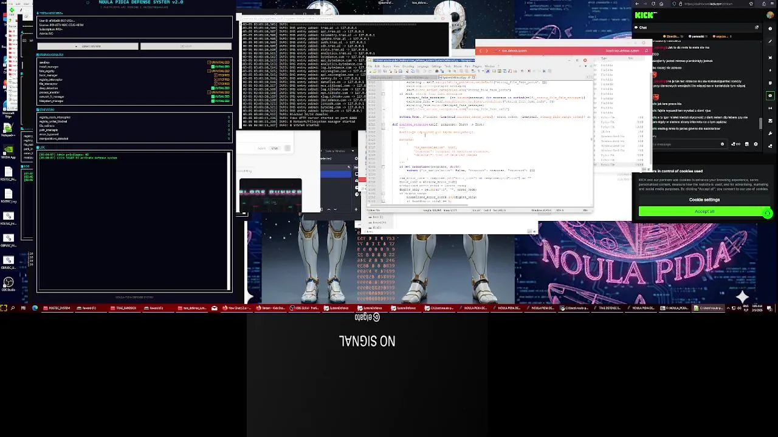Reload the browser page
778x437 pixels.
pos(653,4)
